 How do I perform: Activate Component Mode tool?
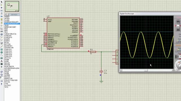click(1, 5)
